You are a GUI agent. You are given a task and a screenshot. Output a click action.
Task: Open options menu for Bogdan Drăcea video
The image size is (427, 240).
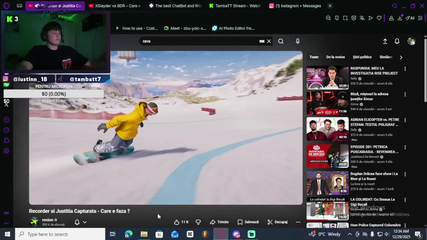[405, 174]
